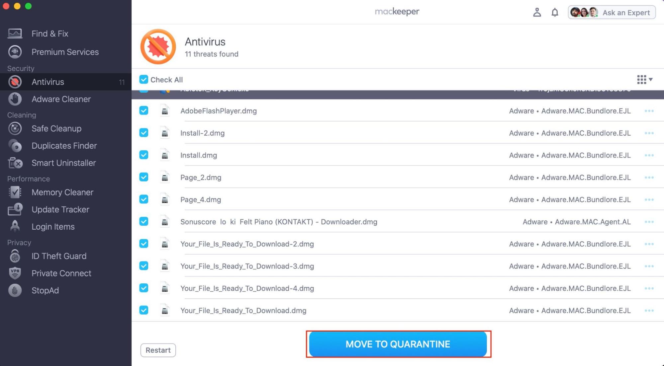This screenshot has height=366, width=664.
Task: Select Your_File_Is_Ready_To_Download-4.dmg file name
Action: point(247,288)
